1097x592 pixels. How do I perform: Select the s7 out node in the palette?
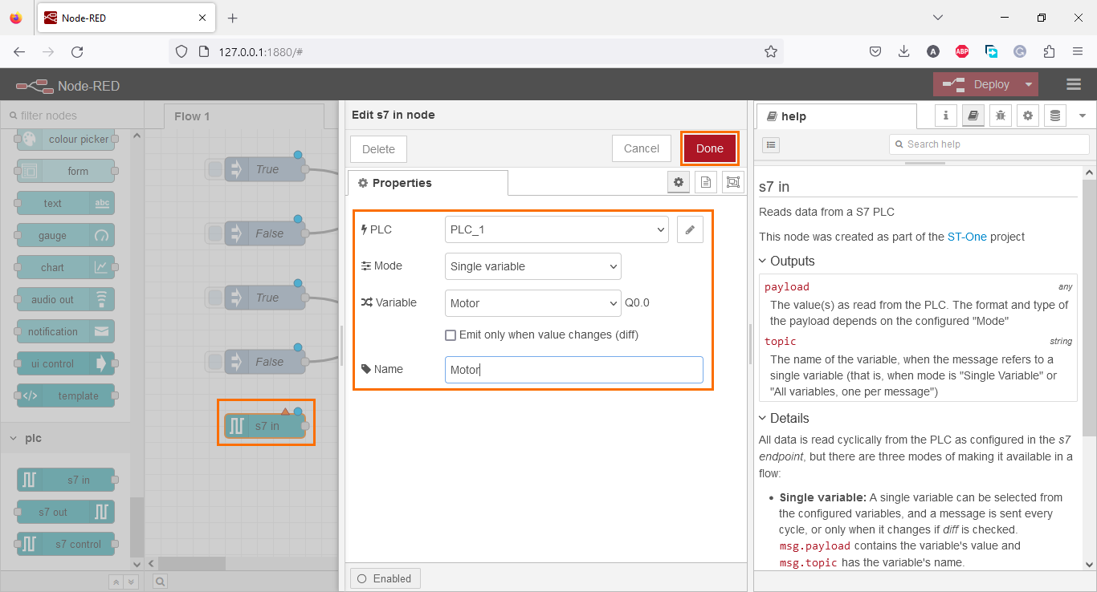[64, 511]
